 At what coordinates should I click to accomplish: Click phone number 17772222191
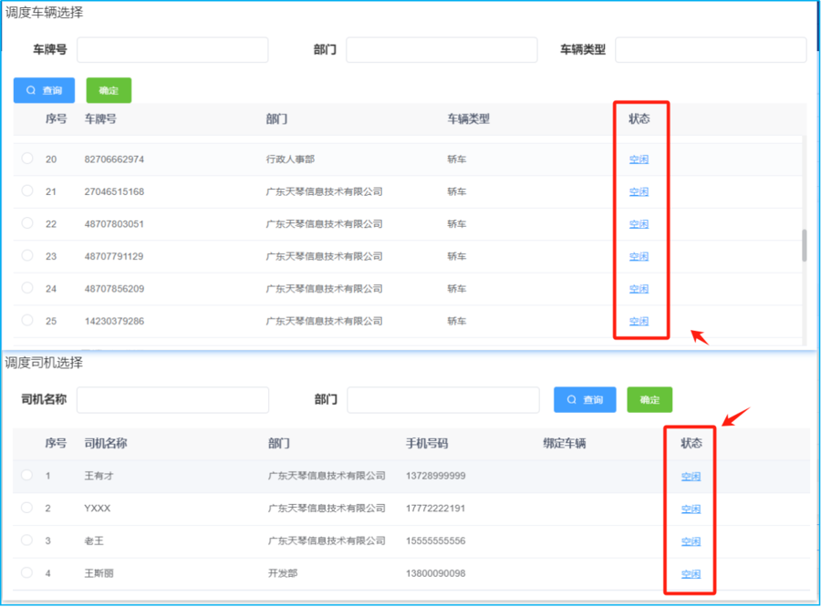(x=436, y=508)
